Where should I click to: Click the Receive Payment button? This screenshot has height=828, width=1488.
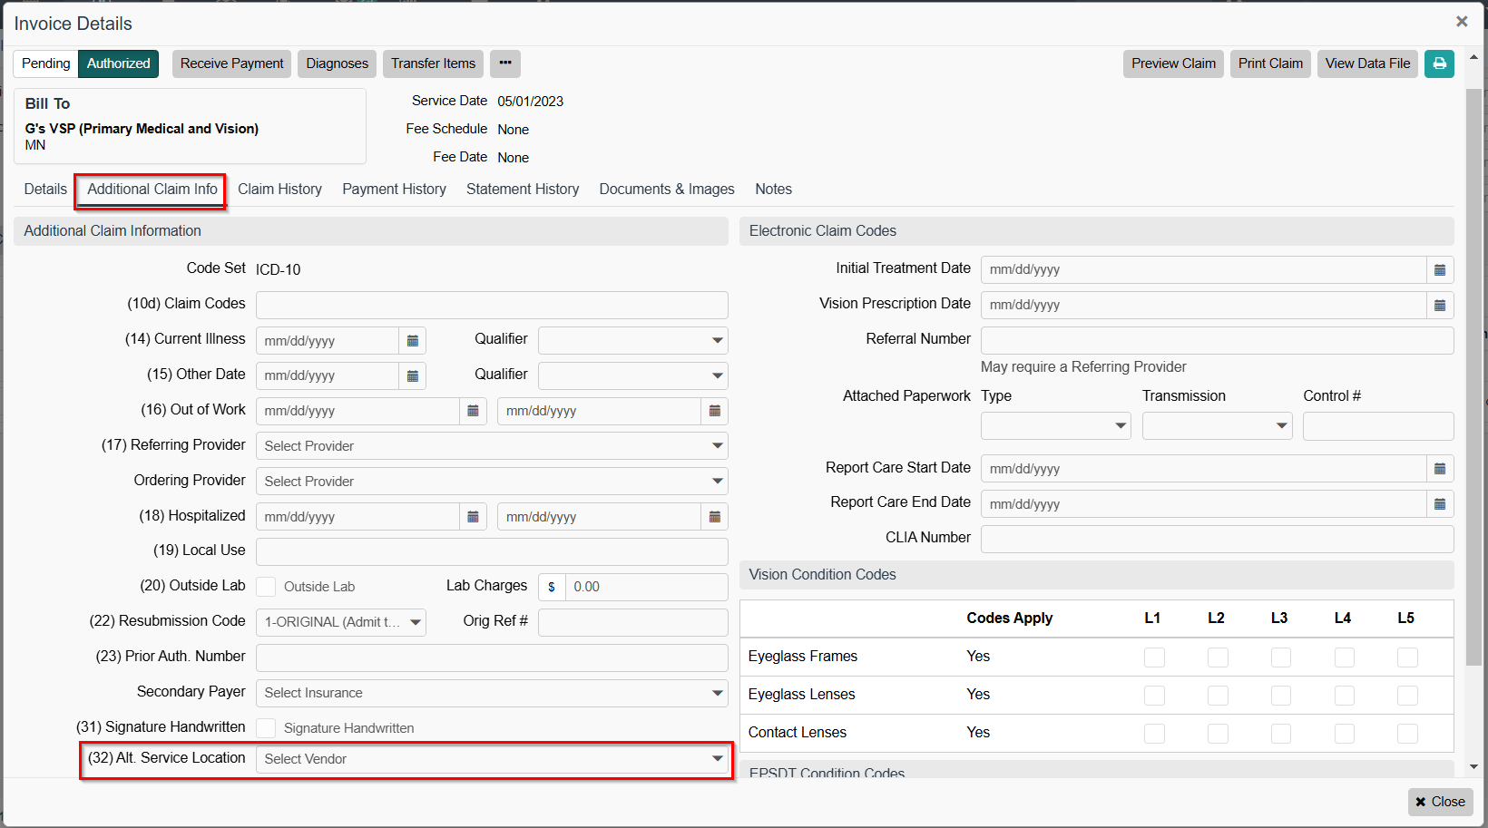[x=231, y=63]
